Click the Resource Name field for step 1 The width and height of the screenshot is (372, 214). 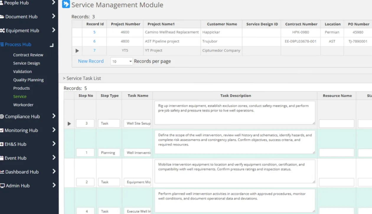337,153
